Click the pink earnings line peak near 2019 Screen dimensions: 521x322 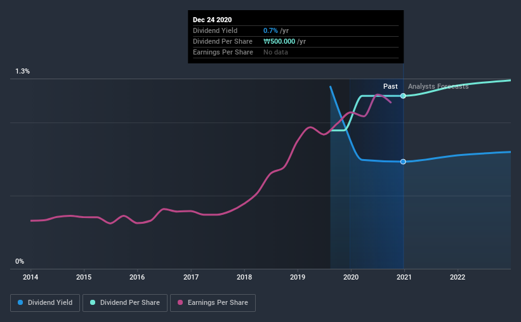310,127
